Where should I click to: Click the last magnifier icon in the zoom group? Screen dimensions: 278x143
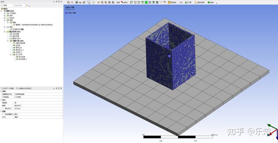(x=113, y=2)
